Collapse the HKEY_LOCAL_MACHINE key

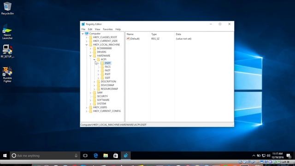click(87, 45)
